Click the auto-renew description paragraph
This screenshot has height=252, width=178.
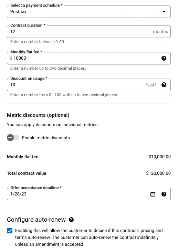click(89, 238)
